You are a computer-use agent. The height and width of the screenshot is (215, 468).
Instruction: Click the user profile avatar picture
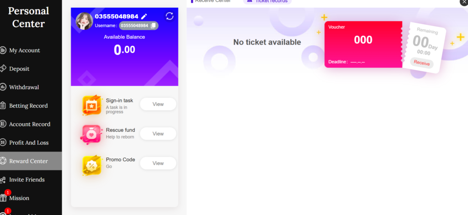tap(85, 21)
